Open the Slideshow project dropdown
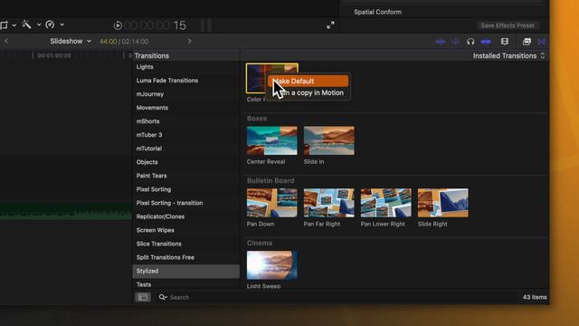The height and width of the screenshot is (326, 579). point(71,41)
